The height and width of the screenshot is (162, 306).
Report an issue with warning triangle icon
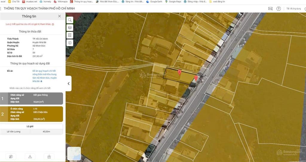pyautogui.click(x=30, y=157)
